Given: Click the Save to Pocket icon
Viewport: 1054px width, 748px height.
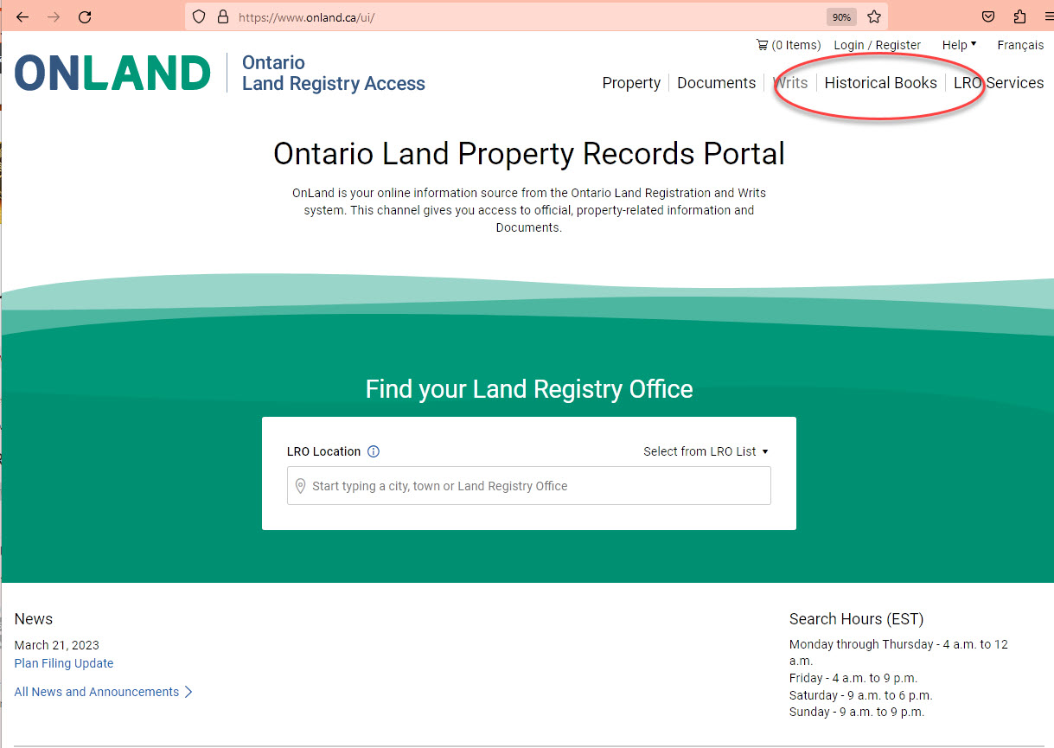Looking at the screenshot, I should pyautogui.click(x=987, y=16).
